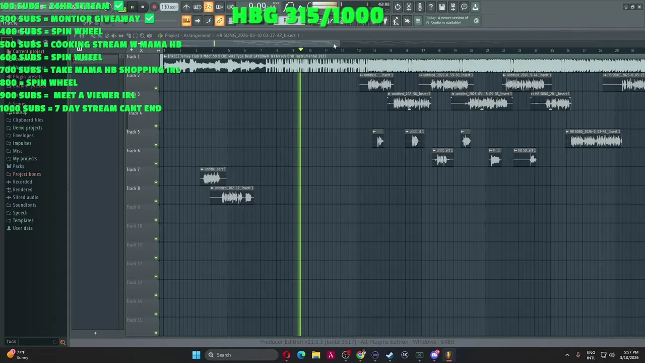Pause playback in the transport bar

[x=132, y=7]
